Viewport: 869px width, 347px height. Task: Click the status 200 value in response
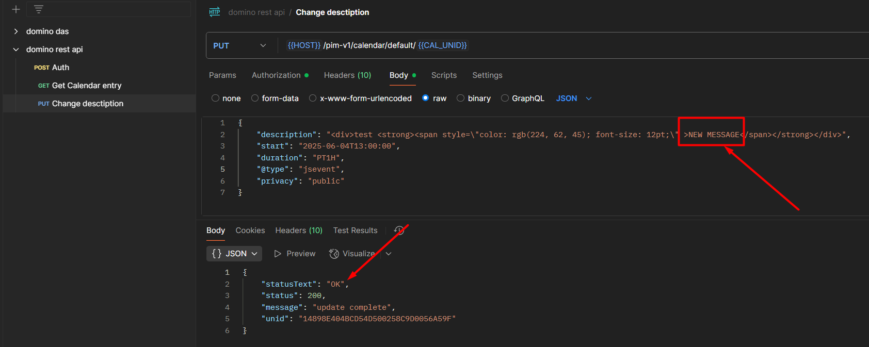(314, 296)
